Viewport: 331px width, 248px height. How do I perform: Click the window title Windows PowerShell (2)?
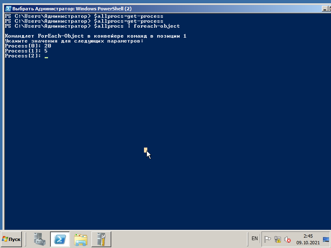(103, 9)
